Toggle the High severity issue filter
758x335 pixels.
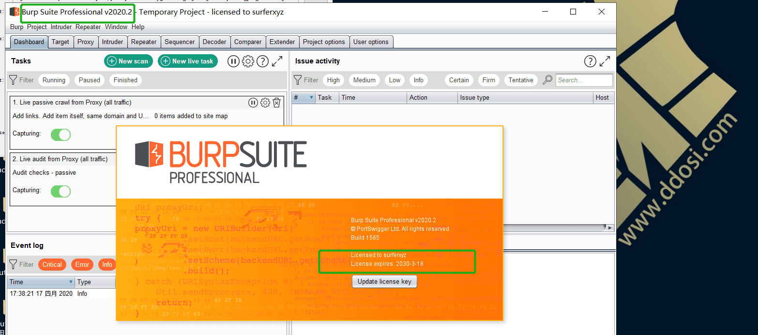click(x=334, y=80)
